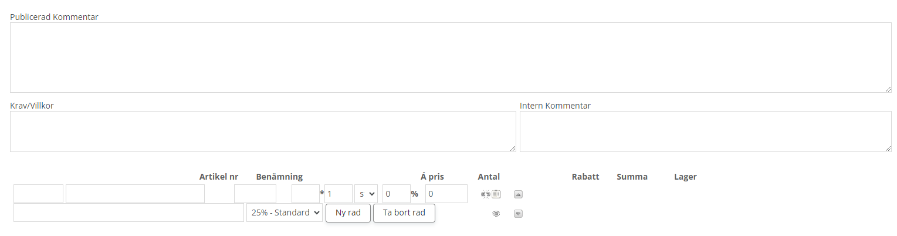Click the long text field left of VAT dropdown
The image size is (897, 236).
point(128,213)
